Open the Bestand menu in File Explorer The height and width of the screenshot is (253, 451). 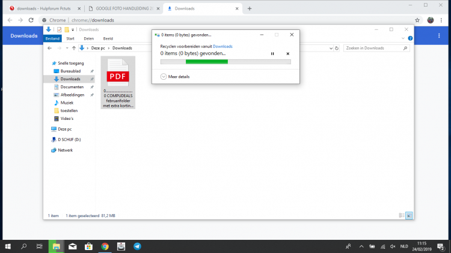point(53,38)
